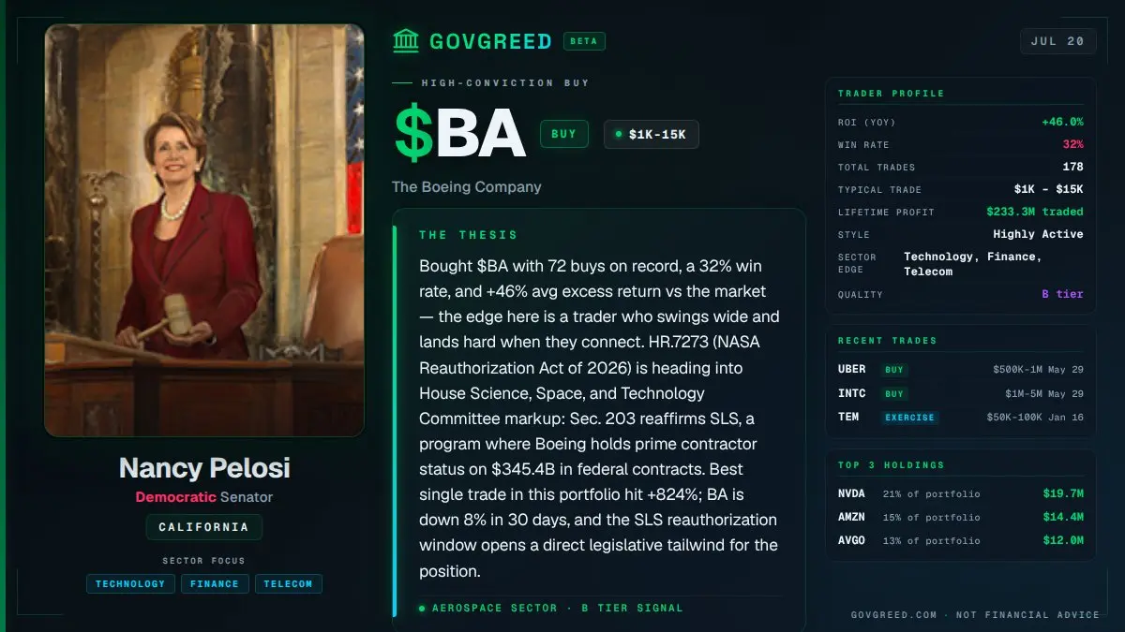Click the $50K-100K Jan 16 trade amount
1125x632 pixels.
[x=1035, y=417]
